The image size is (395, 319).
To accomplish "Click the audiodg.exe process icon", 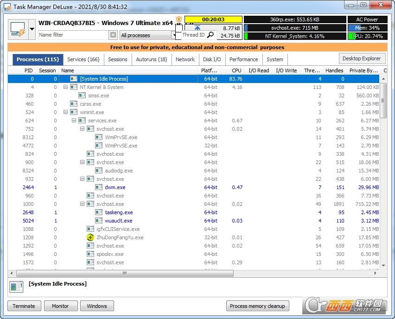I will [99, 171].
